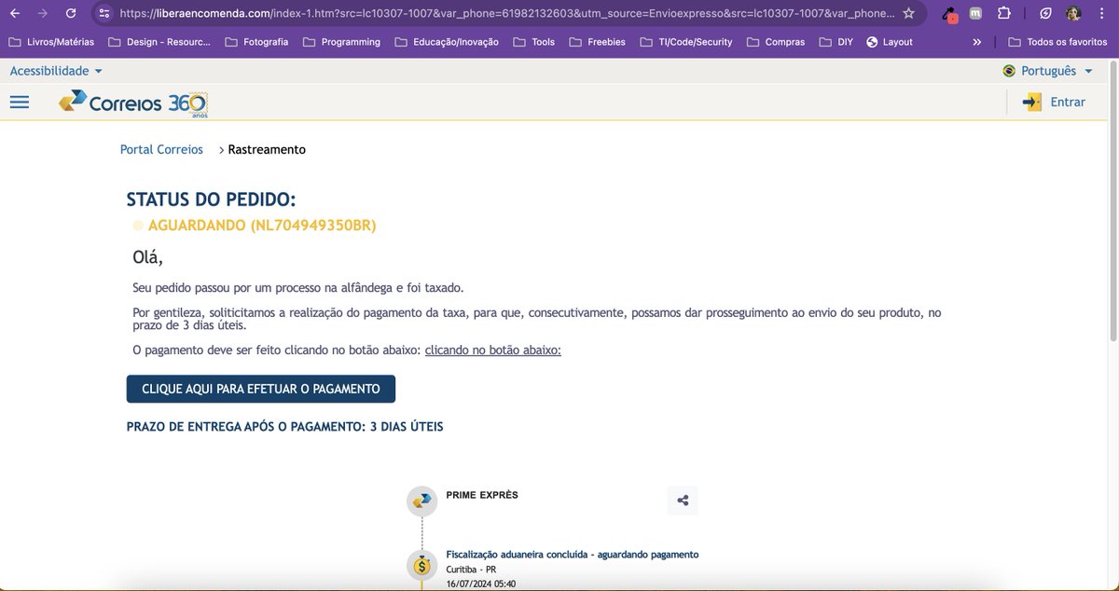Click 'Fiscalização aduaneira concluída' status link
The width and height of the screenshot is (1119, 591).
[573, 555]
